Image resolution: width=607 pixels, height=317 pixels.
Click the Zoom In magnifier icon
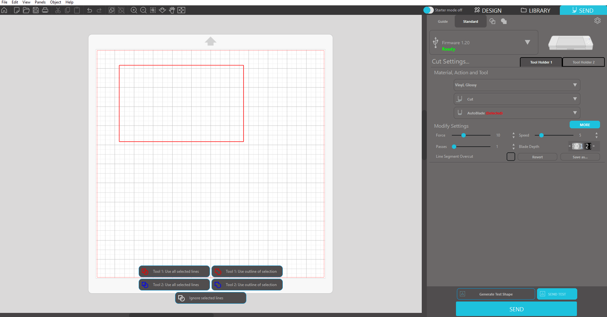click(134, 10)
